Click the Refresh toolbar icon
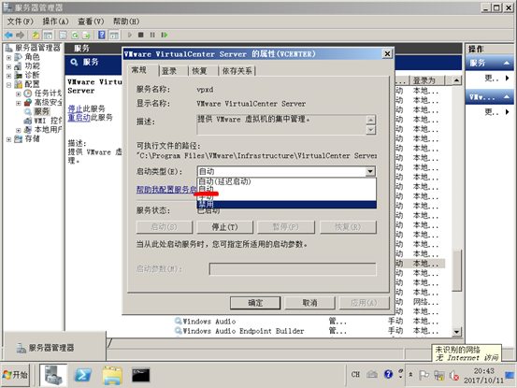The image size is (517, 388). 75,35
